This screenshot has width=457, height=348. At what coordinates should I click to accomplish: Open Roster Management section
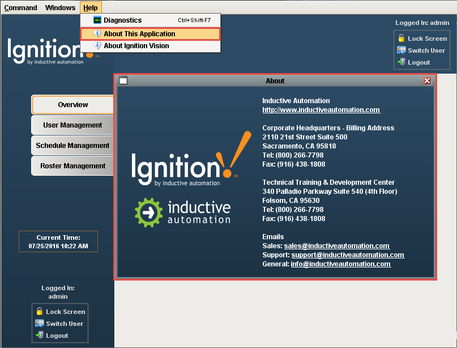[x=72, y=166]
